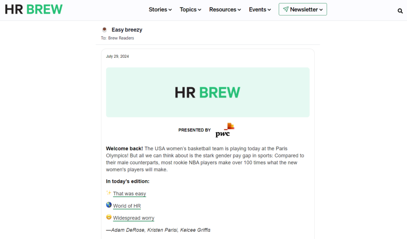407x239 pixels.
Task: Expand the Events dropdown menu
Action: click(x=260, y=10)
